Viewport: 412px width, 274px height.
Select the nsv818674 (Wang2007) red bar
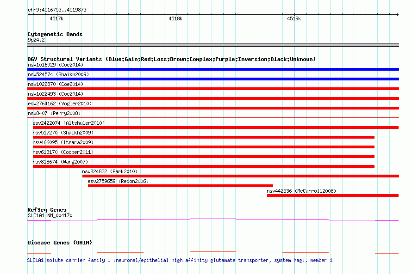point(204,166)
